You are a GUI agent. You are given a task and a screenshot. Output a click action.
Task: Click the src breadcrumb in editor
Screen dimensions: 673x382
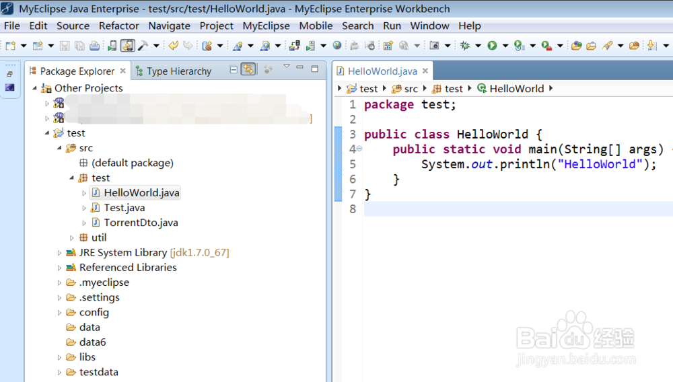tap(411, 89)
